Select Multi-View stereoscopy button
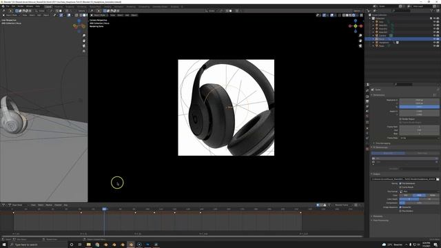This screenshot has width=441, height=248. point(422,153)
